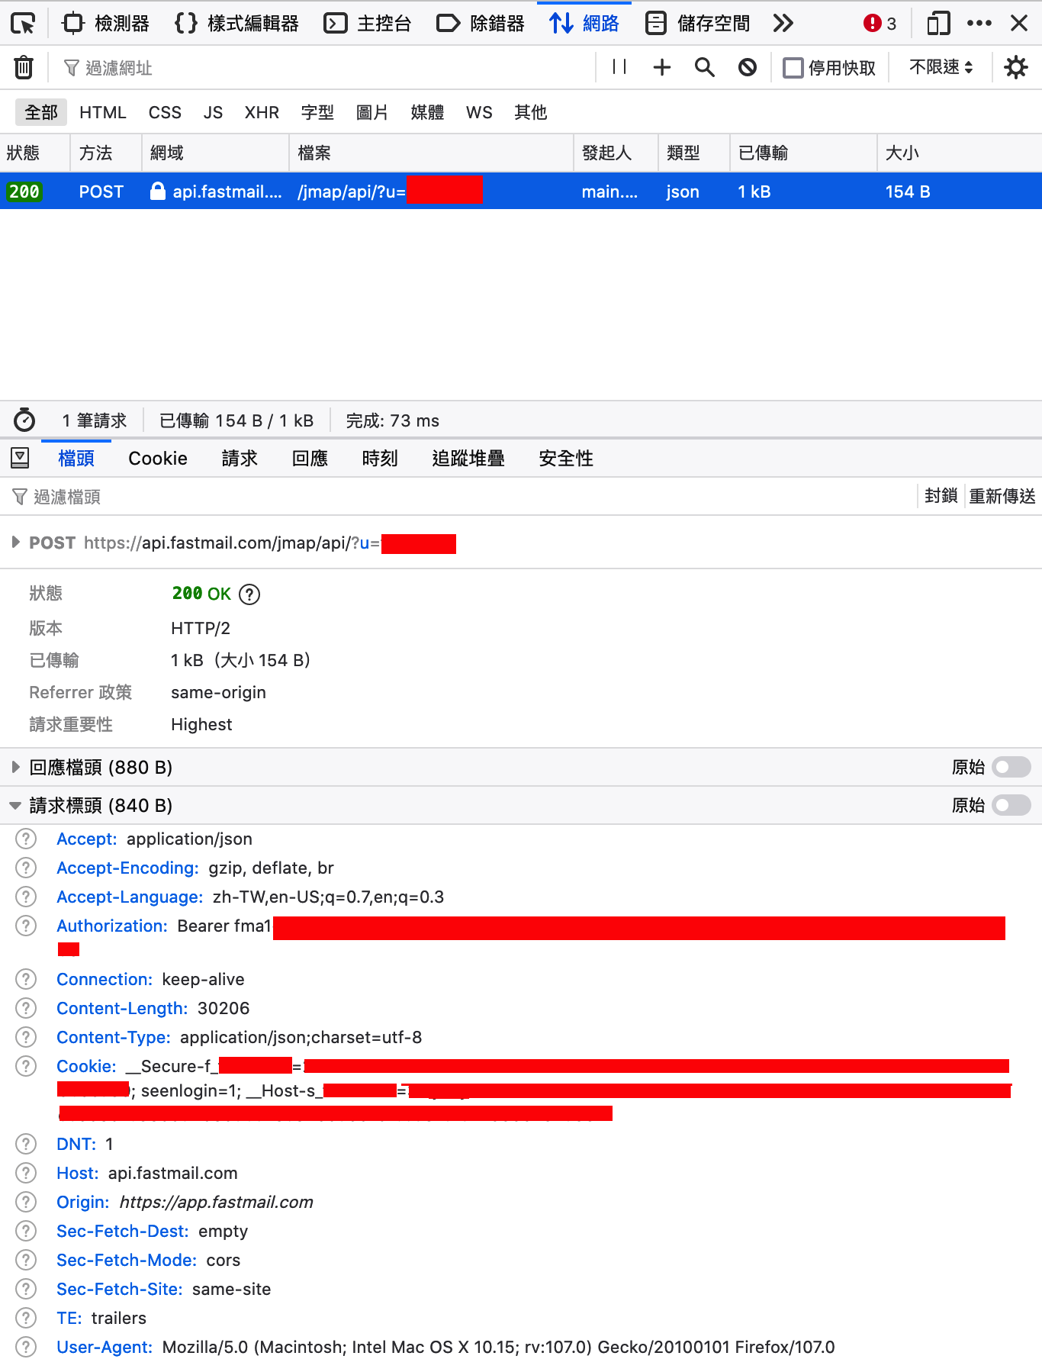Filter requests by 其他 other

coord(531,112)
